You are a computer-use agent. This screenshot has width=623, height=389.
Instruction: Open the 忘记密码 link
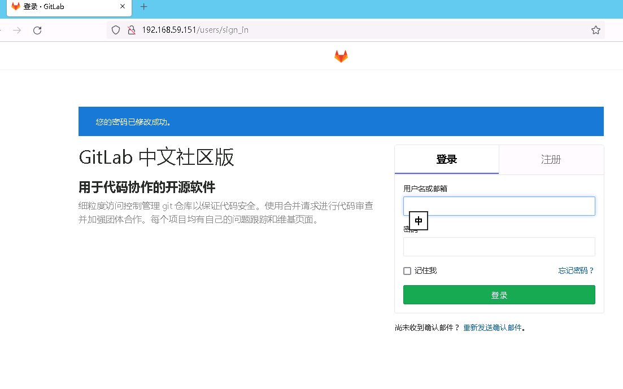[x=576, y=270]
